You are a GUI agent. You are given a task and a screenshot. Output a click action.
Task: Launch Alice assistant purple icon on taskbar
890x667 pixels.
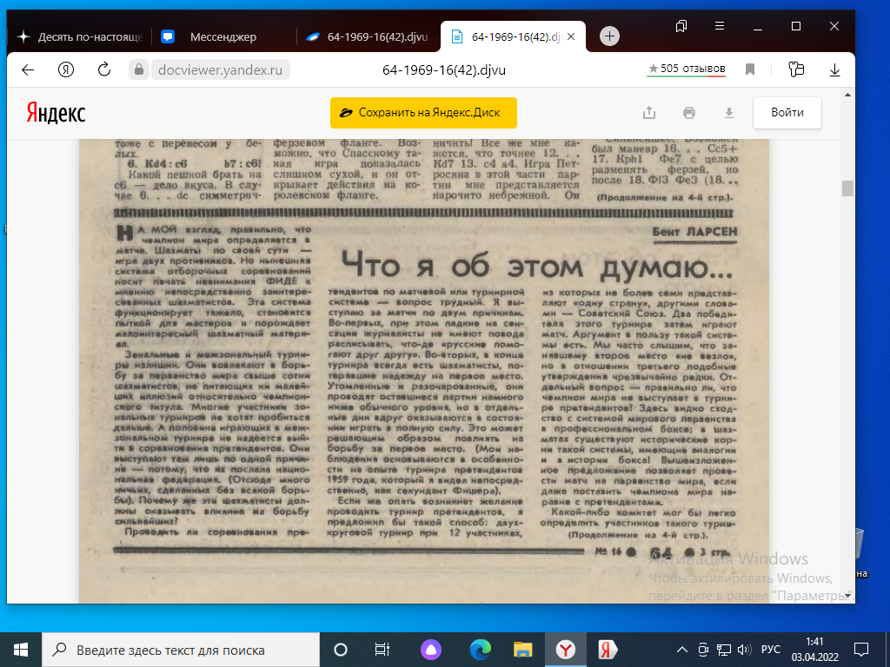431,650
